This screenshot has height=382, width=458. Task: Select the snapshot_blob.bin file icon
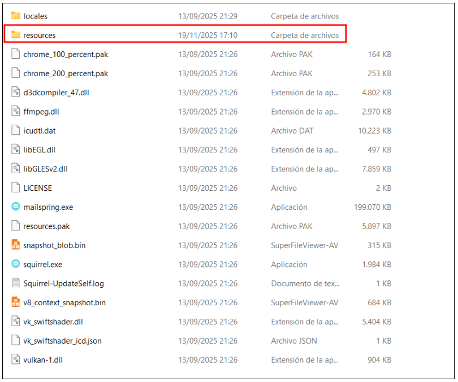[x=16, y=245]
